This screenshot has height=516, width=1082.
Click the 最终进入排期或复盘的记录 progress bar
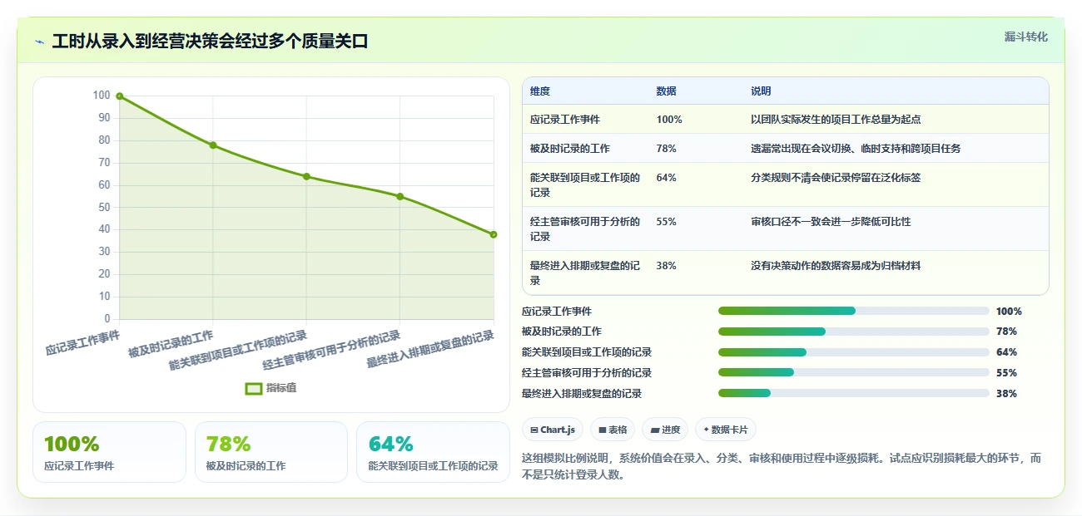[x=854, y=394]
